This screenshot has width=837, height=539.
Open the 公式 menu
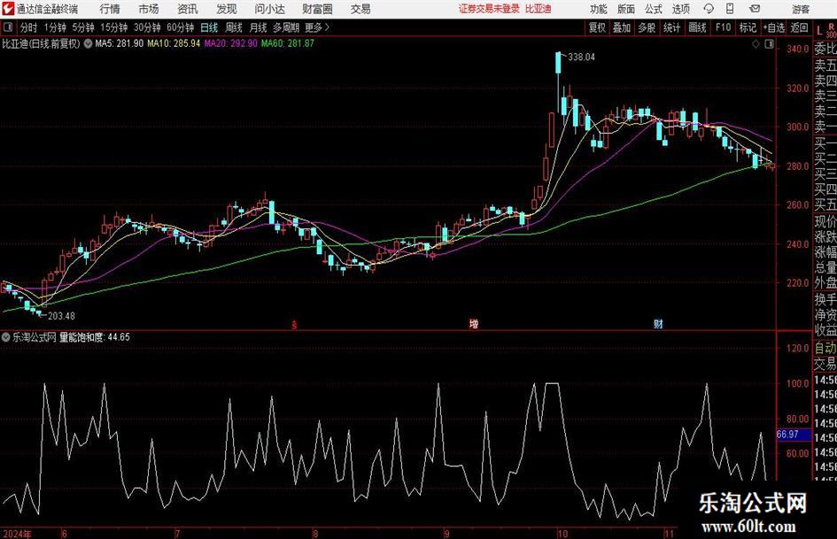654,9
